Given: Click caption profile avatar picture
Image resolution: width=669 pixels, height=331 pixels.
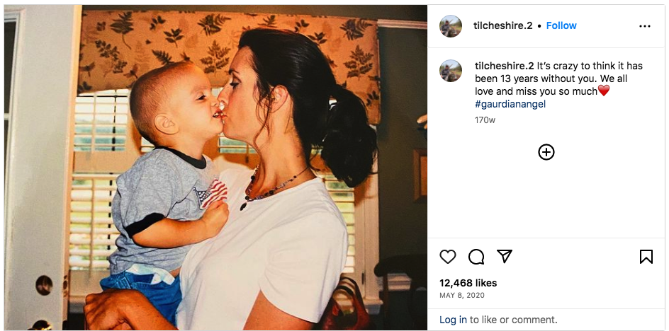Looking at the screenshot, I should pos(451,71).
